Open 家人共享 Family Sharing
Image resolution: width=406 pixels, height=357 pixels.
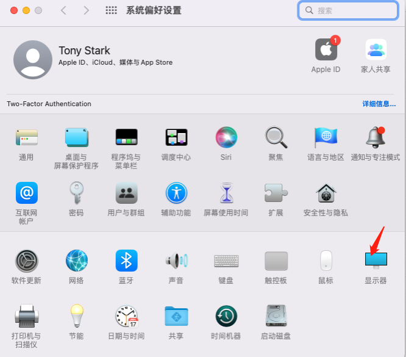(376, 50)
